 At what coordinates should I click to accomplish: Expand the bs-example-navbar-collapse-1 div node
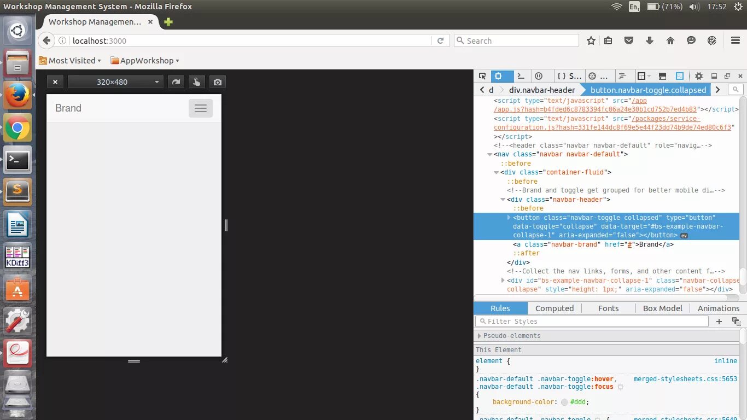click(503, 280)
